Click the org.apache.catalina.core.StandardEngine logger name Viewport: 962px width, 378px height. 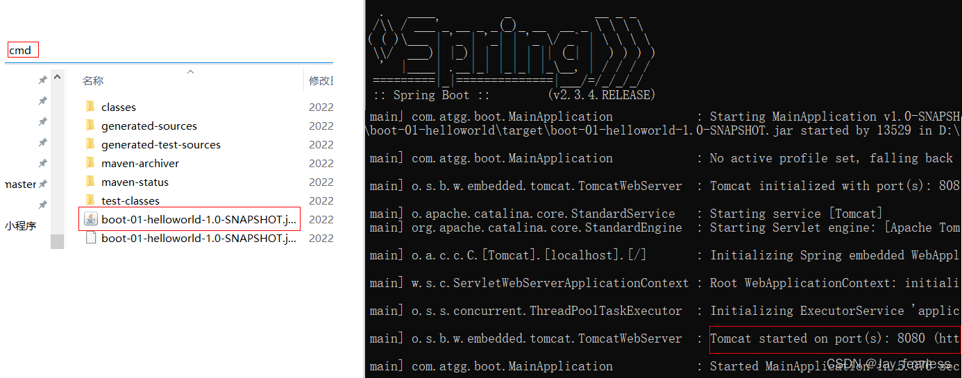(547, 227)
